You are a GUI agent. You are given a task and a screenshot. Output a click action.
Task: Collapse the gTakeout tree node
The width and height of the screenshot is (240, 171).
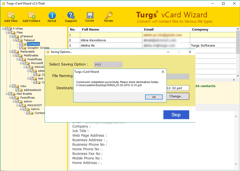pyautogui.click(x=10, y=36)
